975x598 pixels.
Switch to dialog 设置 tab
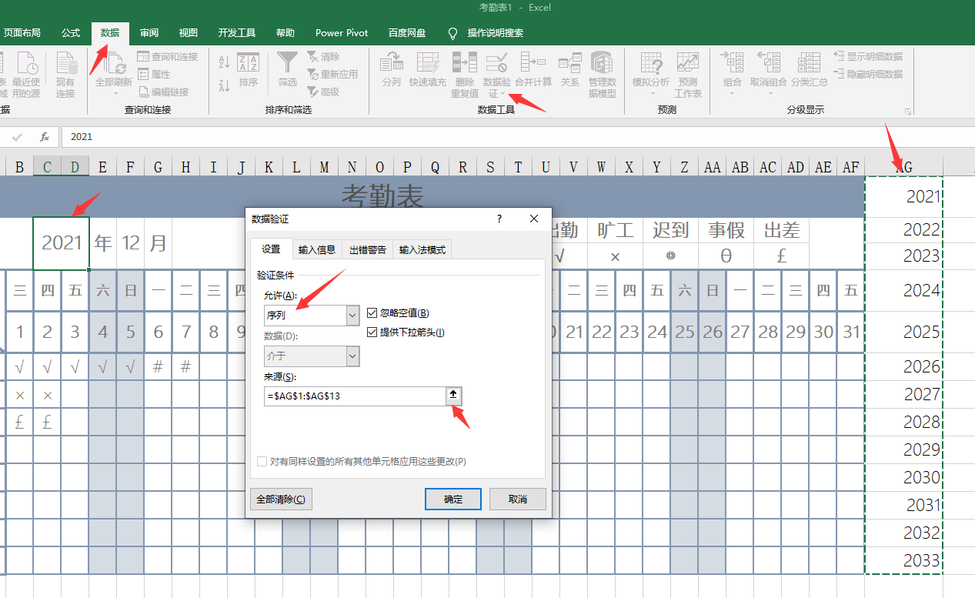tap(271, 249)
